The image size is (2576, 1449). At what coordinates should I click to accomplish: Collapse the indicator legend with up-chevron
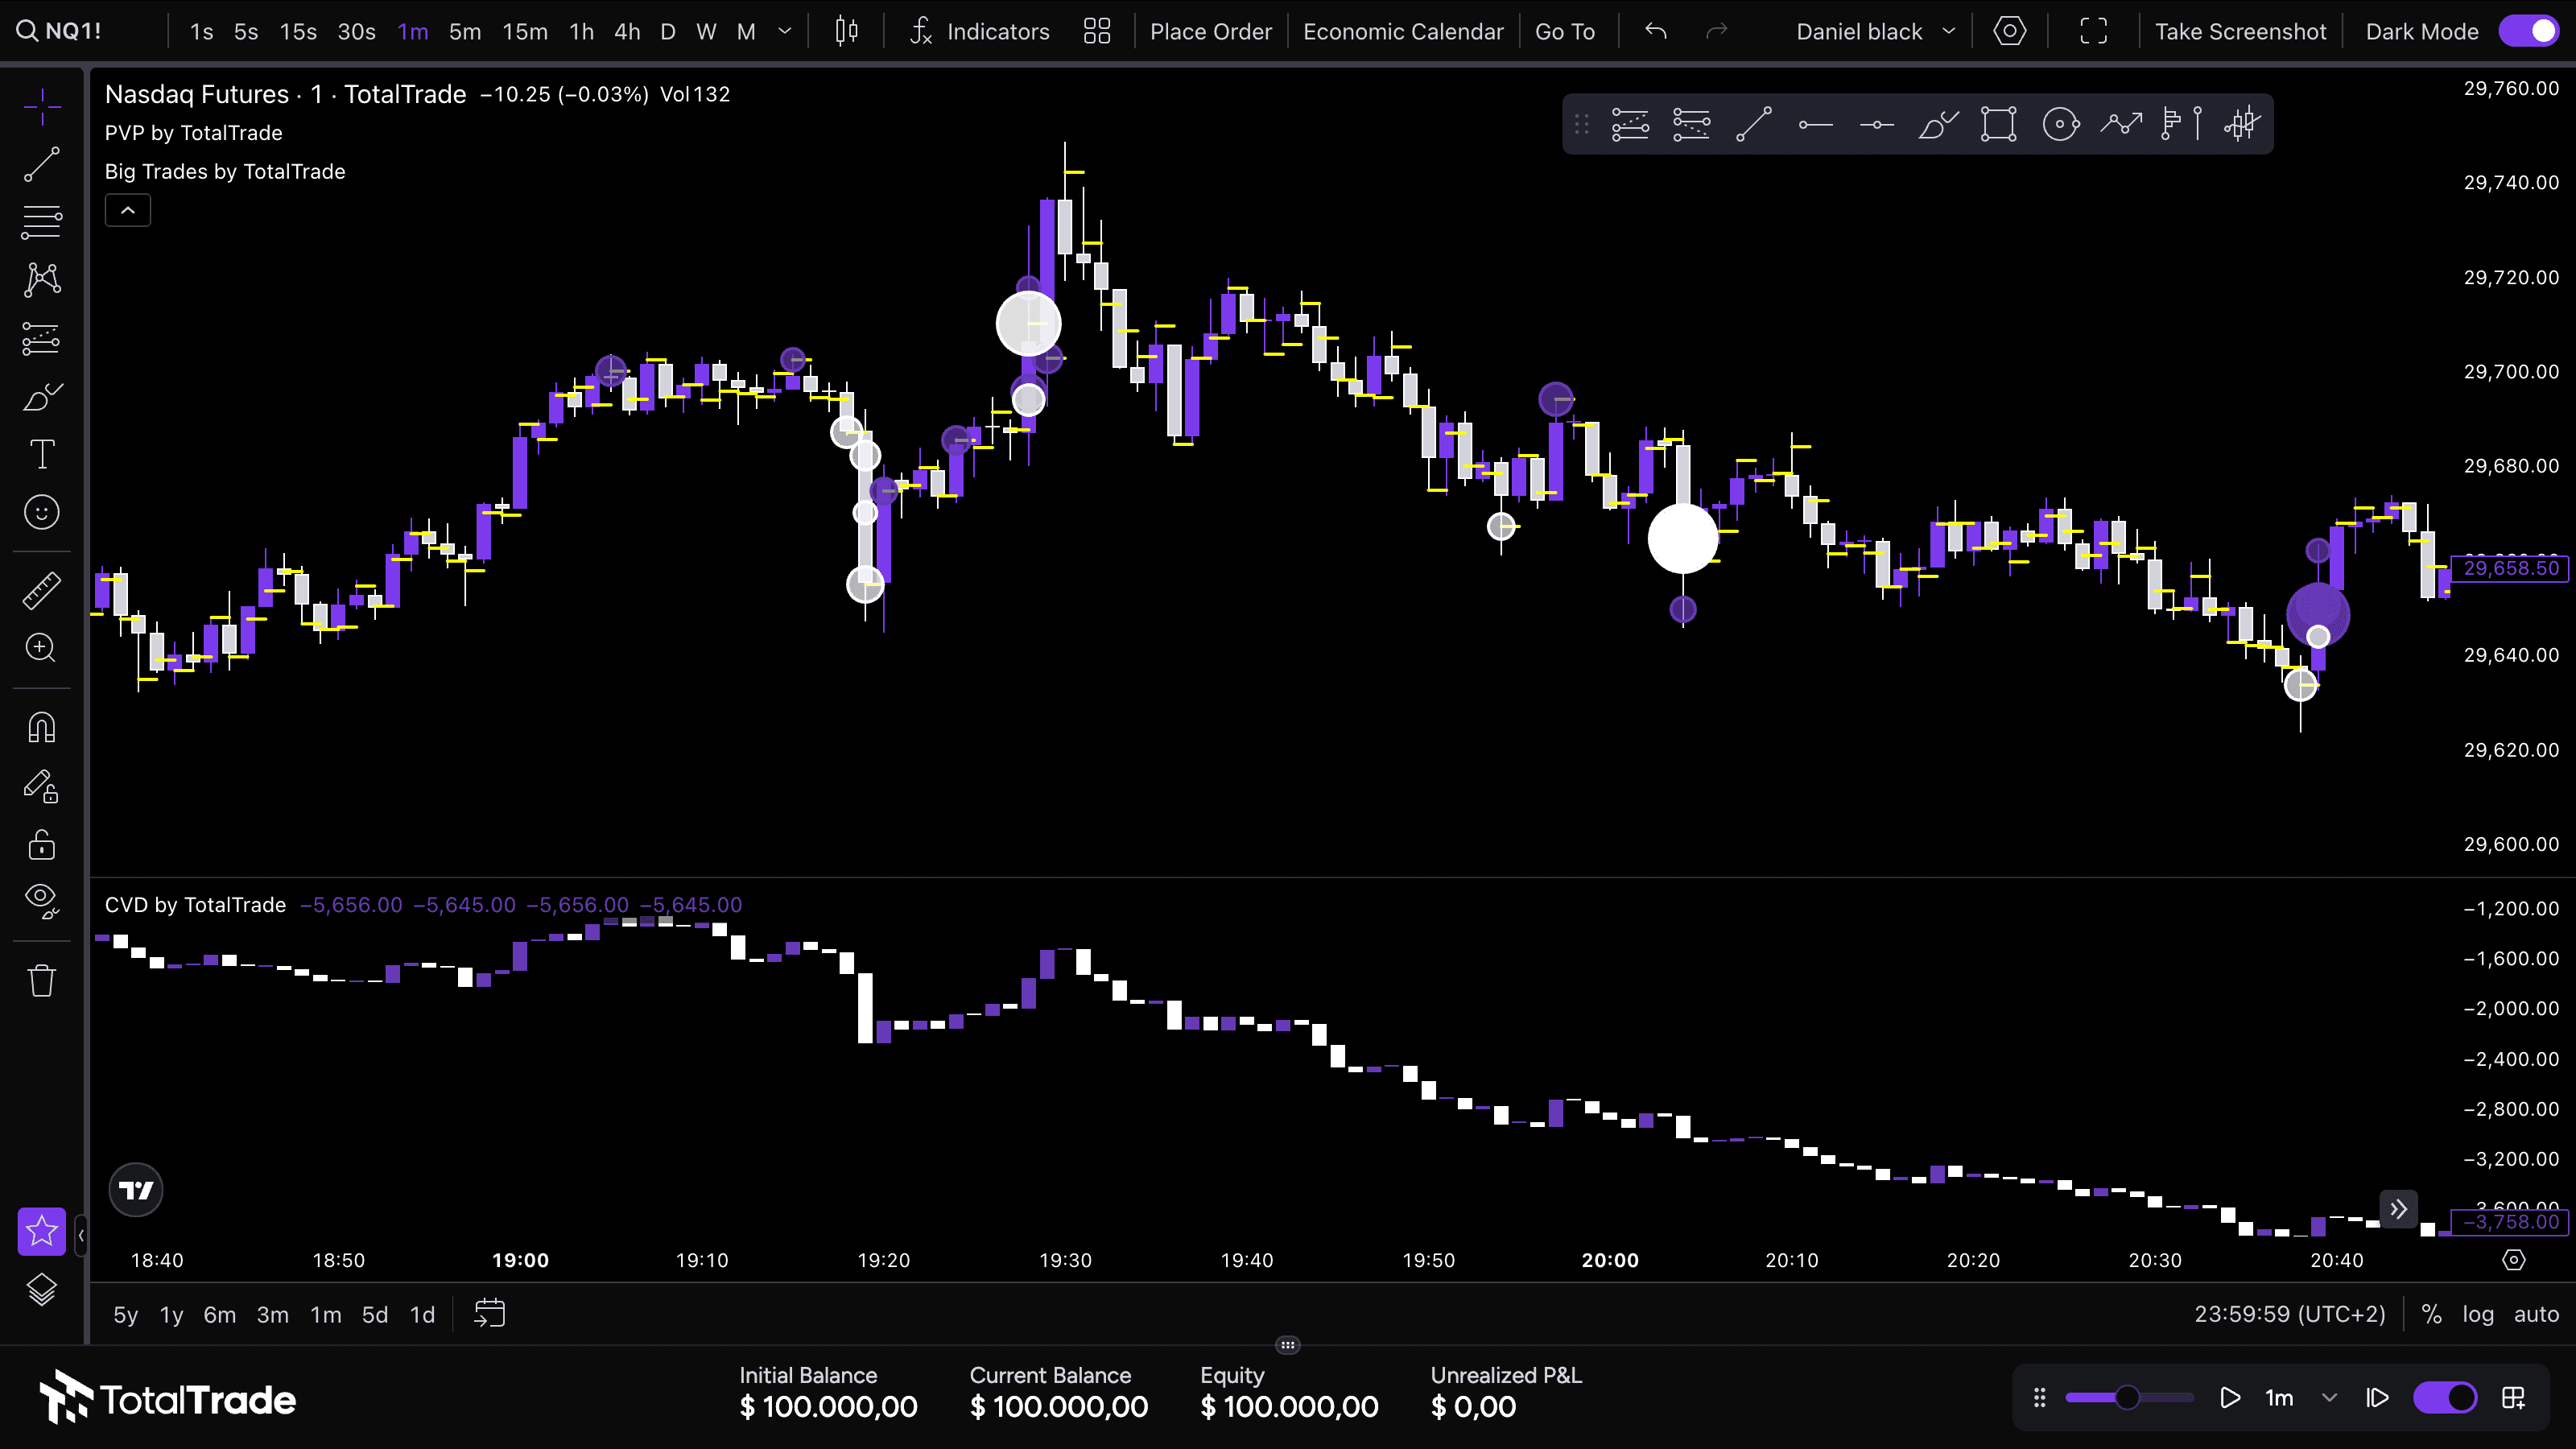coord(128,210)
